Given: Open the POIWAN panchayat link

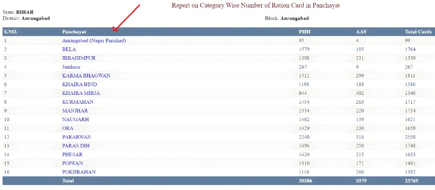Looking at the screenshot, I should [x=72, y=163].
